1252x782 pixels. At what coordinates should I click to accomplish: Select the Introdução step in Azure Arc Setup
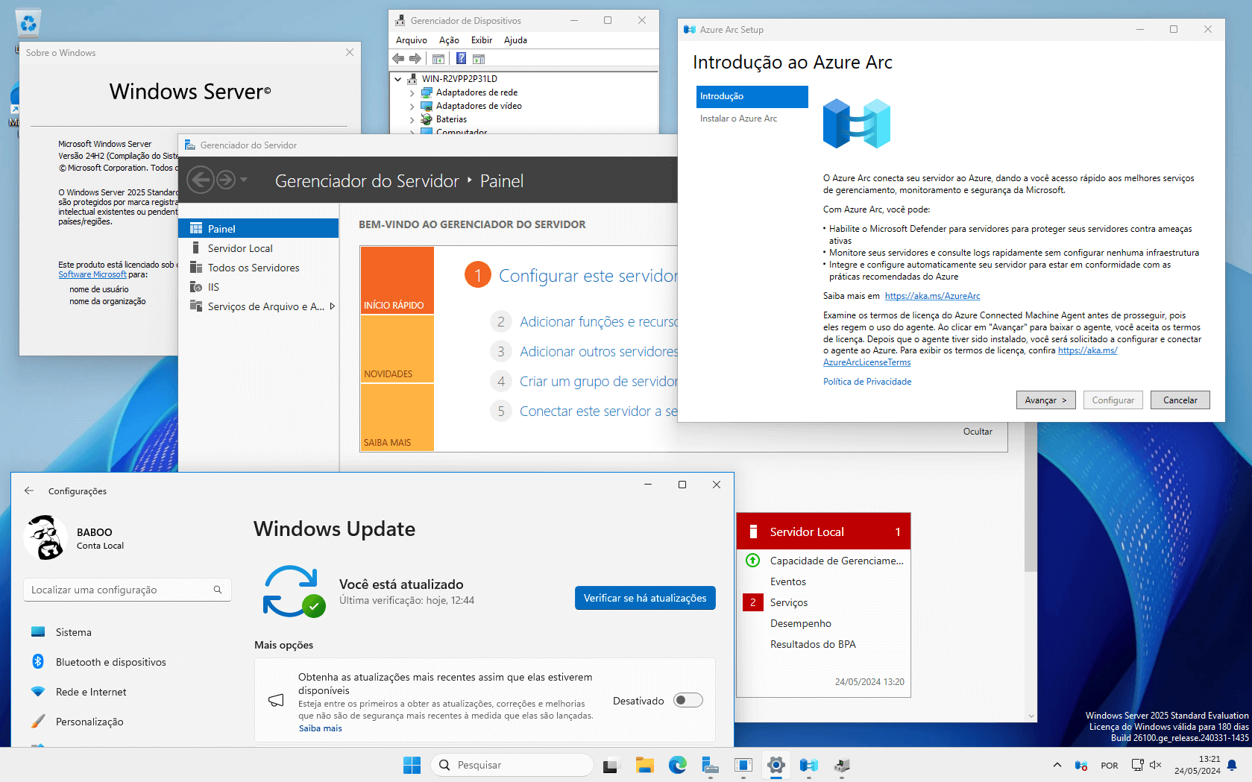click(x=752, y=96)
